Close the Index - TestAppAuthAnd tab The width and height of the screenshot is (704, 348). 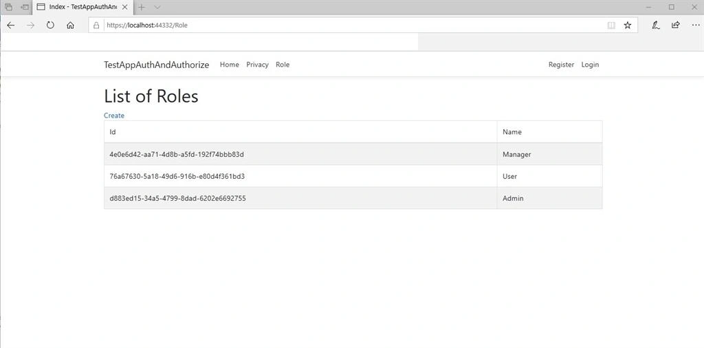coord(125,7)
